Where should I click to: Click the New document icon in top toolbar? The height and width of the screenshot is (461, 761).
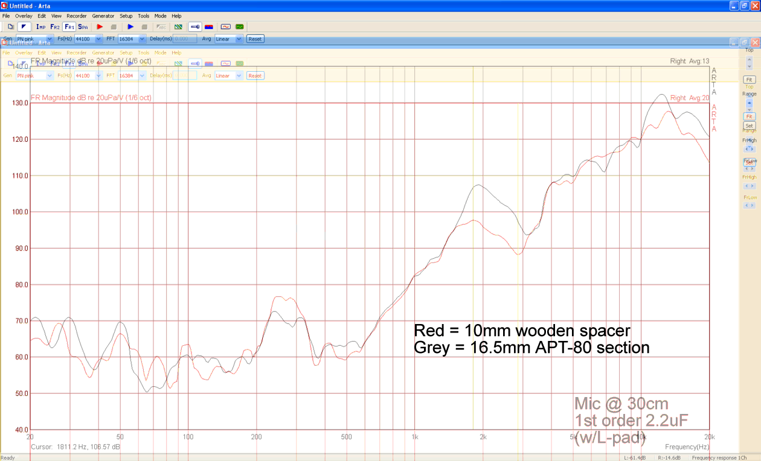(x=10, y=27)
